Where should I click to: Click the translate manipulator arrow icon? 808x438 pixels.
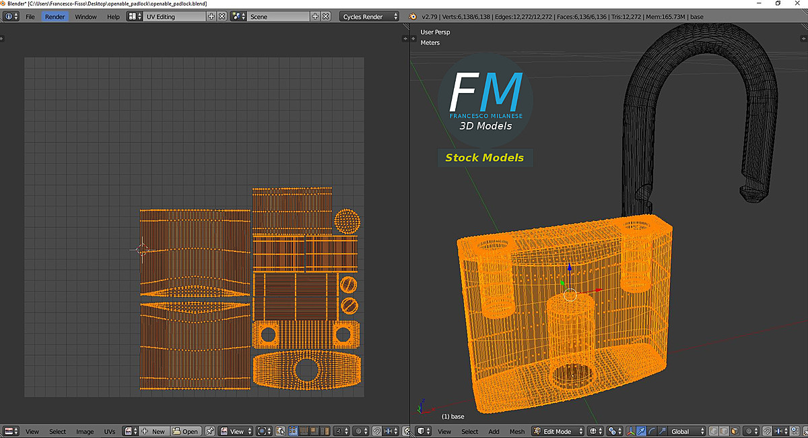click(642, 431)
